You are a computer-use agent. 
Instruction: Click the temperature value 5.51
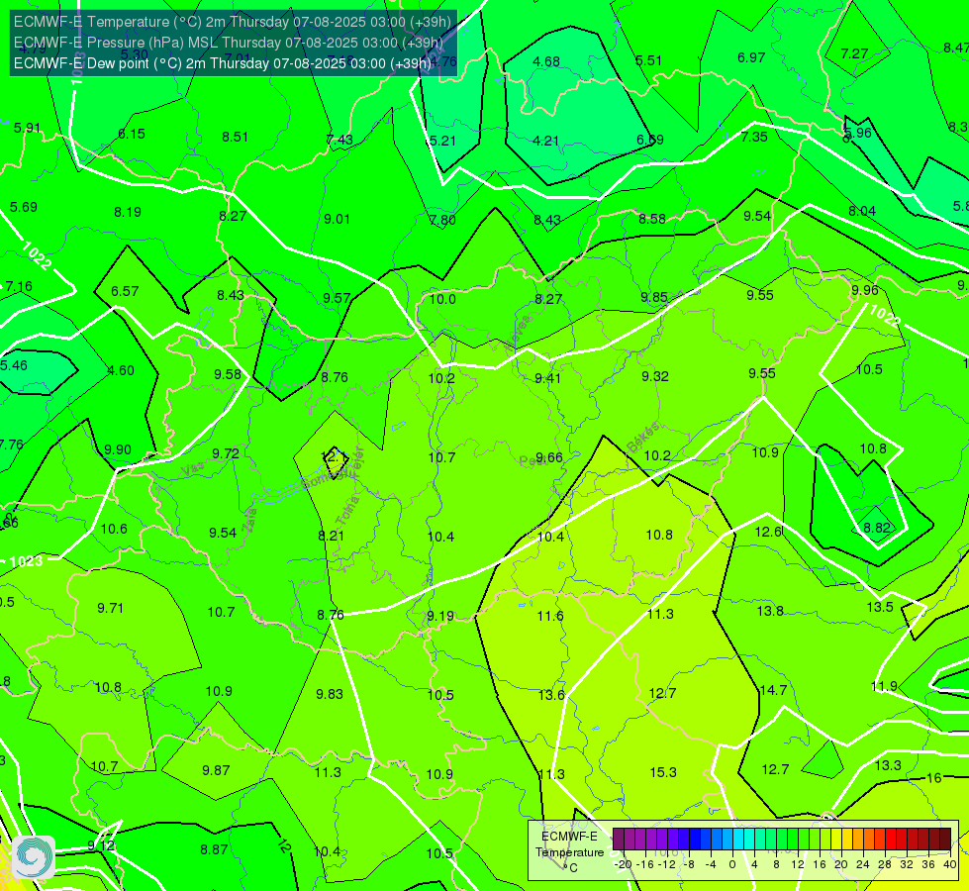[649, 60]
